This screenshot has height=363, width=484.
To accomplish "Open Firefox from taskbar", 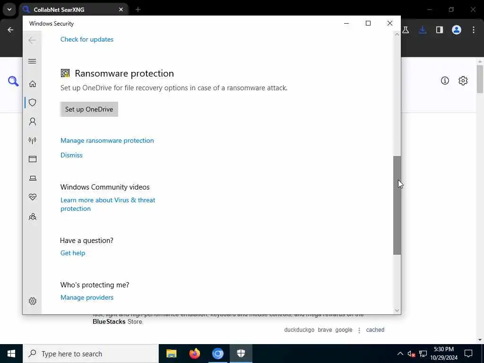I will point(194,354).
